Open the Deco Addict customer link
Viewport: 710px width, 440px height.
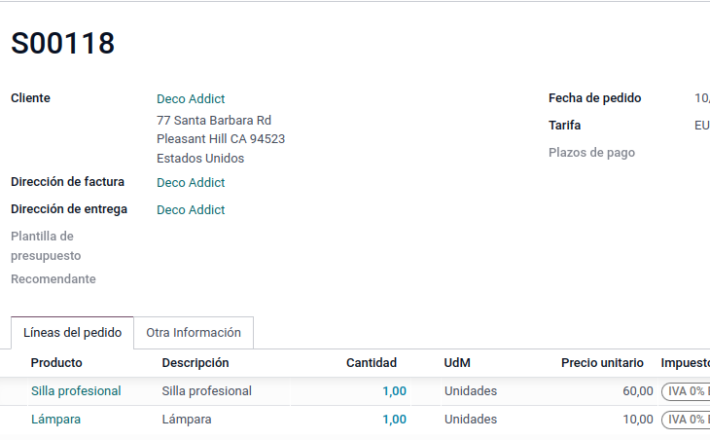(x=191, y=98)
